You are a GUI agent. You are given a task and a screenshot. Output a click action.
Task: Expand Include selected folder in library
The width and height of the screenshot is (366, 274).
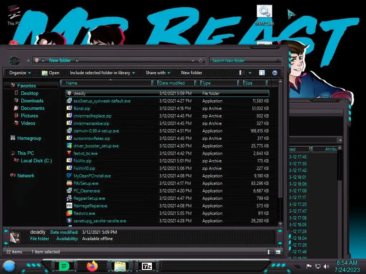tap(103, 73)
